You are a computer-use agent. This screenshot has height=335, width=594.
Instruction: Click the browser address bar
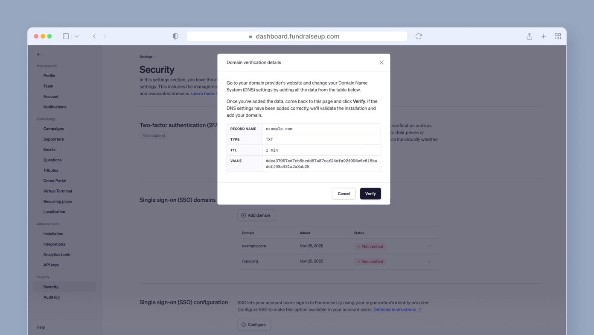pyautogui.click(x=297, y=36)
